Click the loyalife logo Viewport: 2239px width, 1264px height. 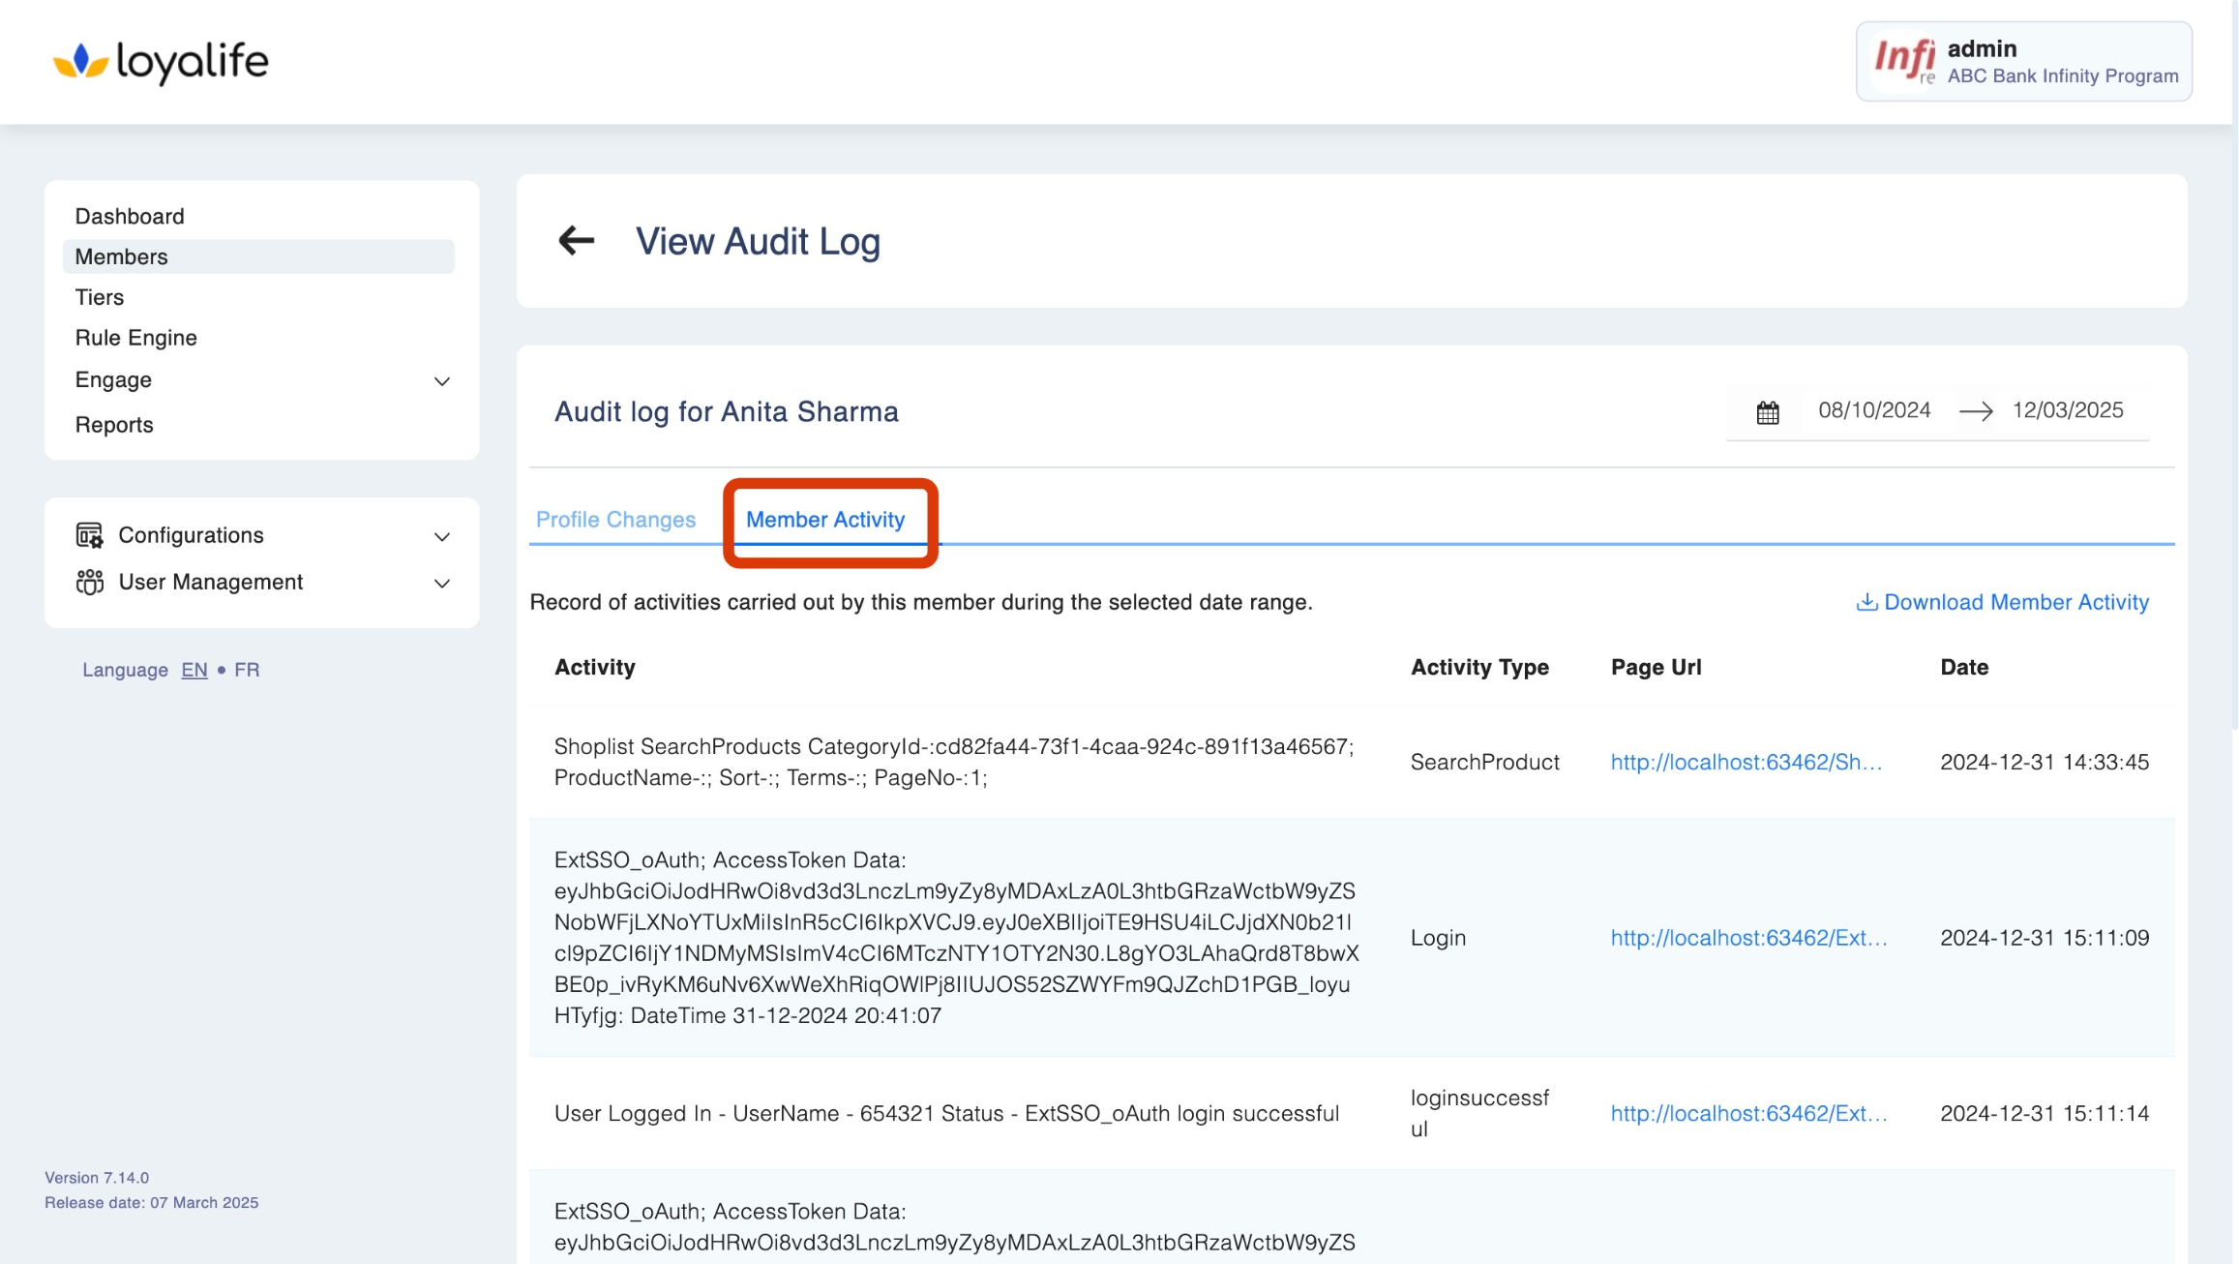point(161,62)
